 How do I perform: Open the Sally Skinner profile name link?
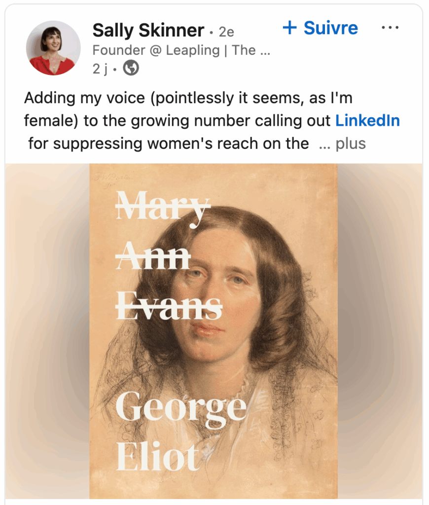148,31
